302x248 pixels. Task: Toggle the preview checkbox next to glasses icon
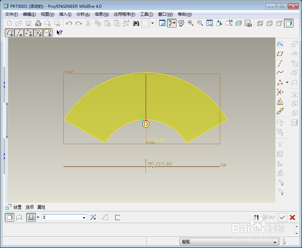click(265, 217)
